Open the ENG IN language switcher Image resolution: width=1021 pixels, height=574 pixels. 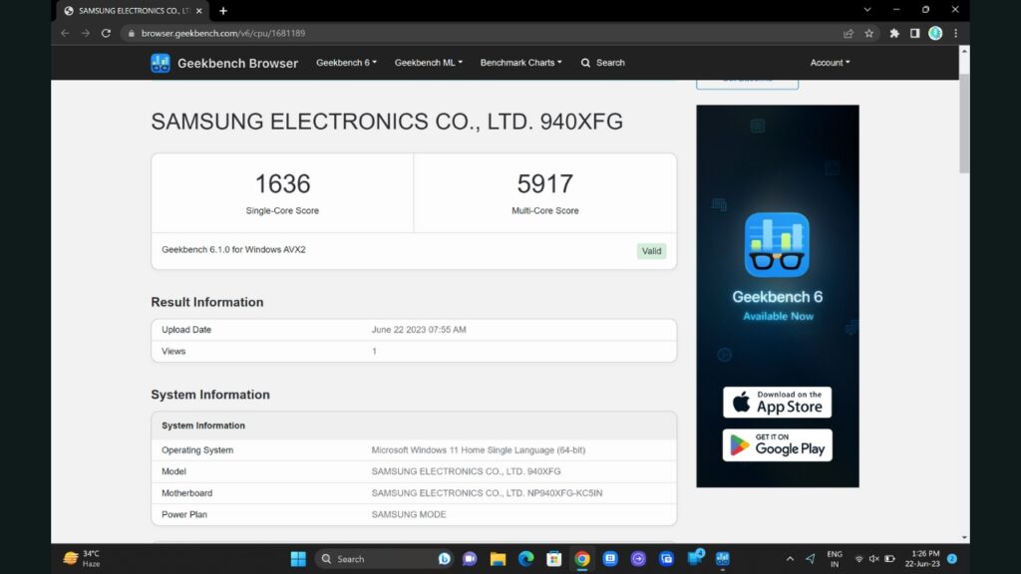click(x=835, y=559)
